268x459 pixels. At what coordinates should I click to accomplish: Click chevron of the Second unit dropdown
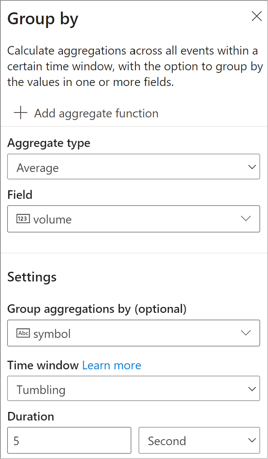click(252, 440)
